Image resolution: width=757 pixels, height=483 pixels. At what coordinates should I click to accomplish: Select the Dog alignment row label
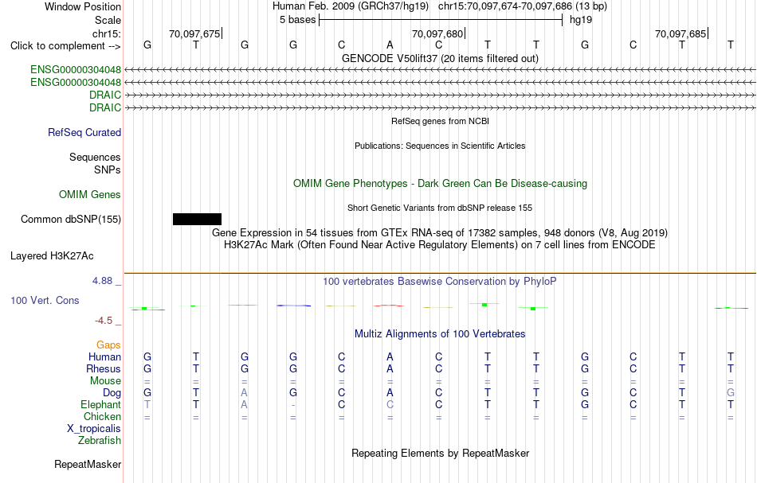coord(112,393)
